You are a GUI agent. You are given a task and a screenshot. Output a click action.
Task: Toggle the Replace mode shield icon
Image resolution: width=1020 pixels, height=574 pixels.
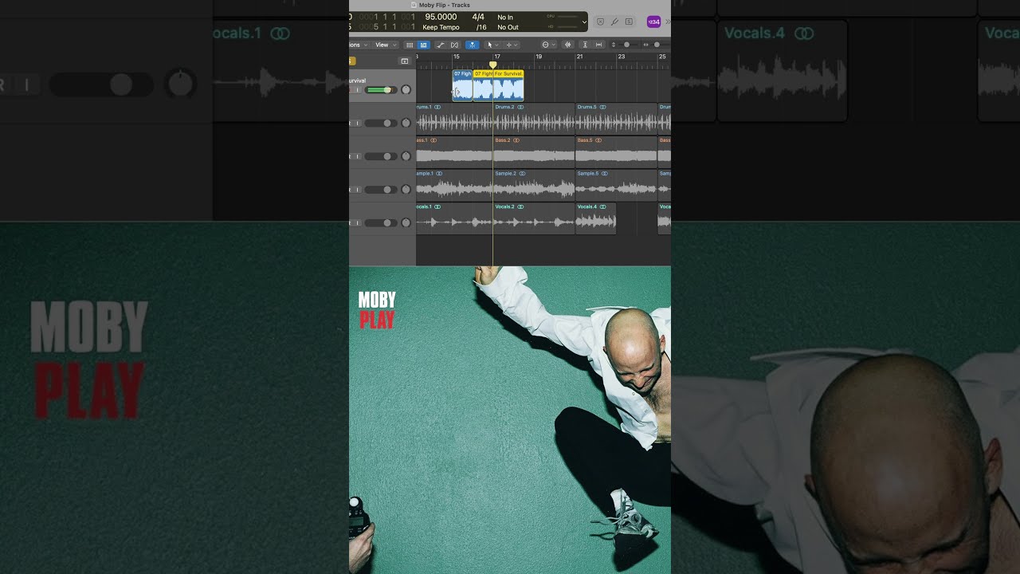tap(600, 22)
